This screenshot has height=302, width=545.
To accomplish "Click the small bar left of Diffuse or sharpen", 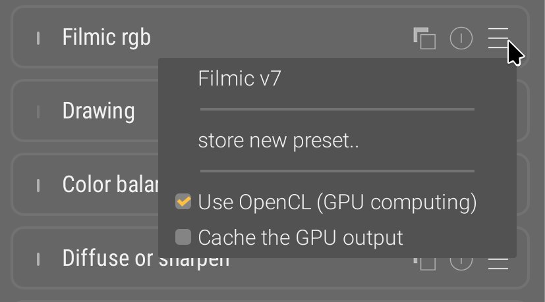I will tap(38, 259).
